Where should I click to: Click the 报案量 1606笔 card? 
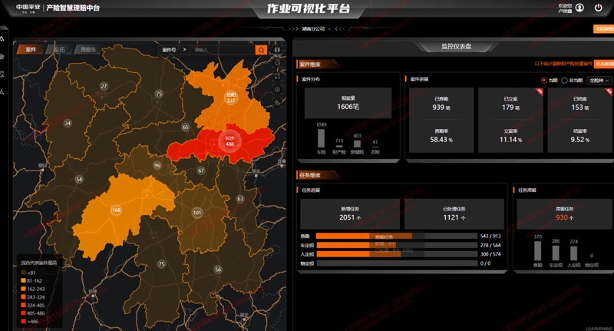pos(348,103)
